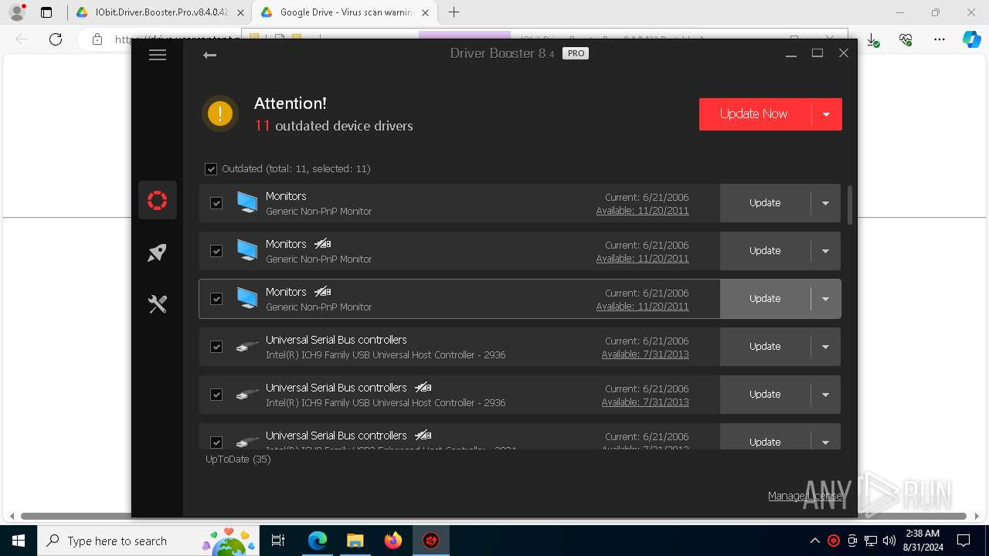The width and height of the screenshot is (989, 556).
Task: Click Driver Booster taskbar icon
Action: 431,541
